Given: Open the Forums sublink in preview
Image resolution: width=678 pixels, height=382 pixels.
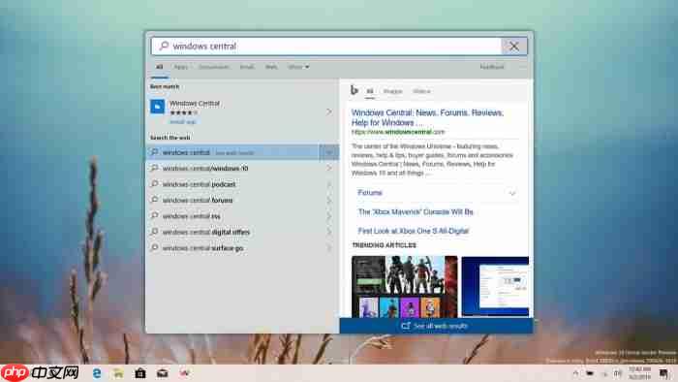Looking at the screenshot, I should (x=370, y=193).
